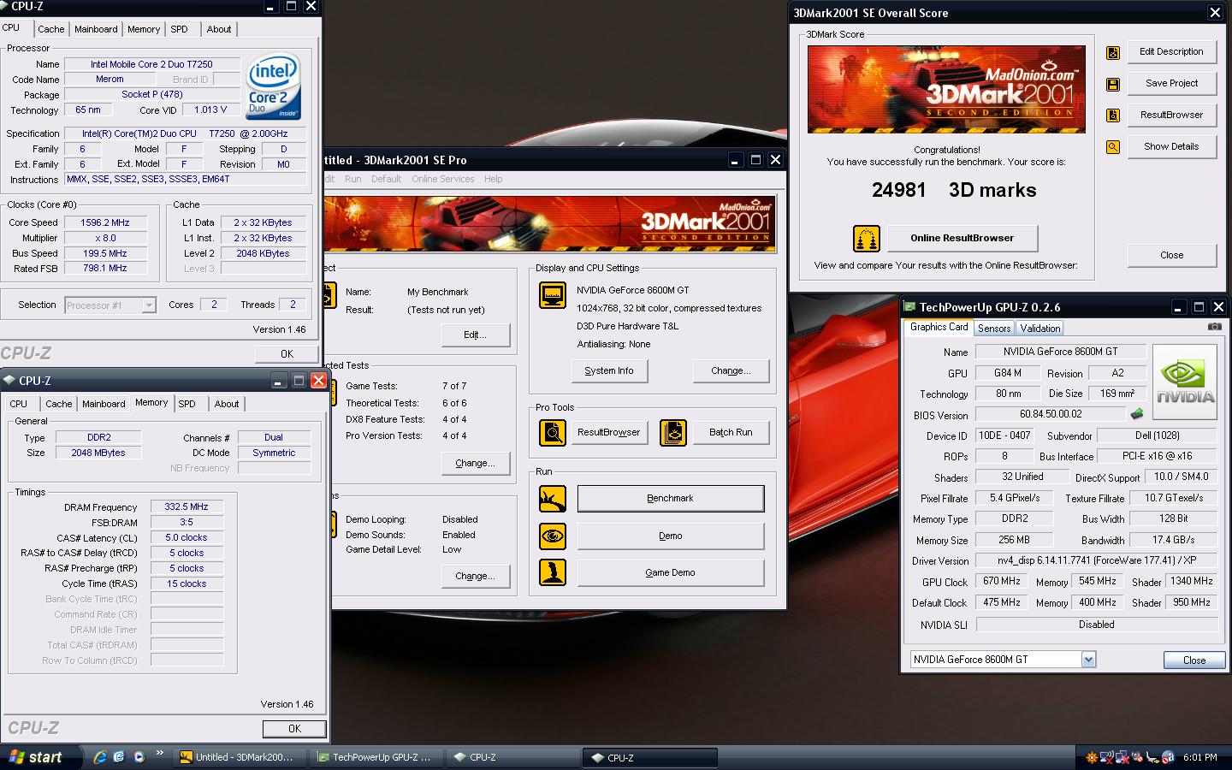
Task: Click the Save Project floppy disk icon
Action: pyautogui.click(x=1112, y=84)
